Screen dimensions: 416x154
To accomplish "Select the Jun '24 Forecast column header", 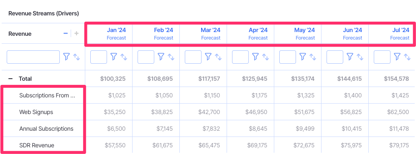I will 345,34.
